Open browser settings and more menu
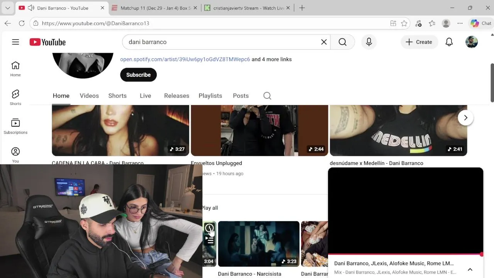Screen dimensions: 494x278 [460, 23]
